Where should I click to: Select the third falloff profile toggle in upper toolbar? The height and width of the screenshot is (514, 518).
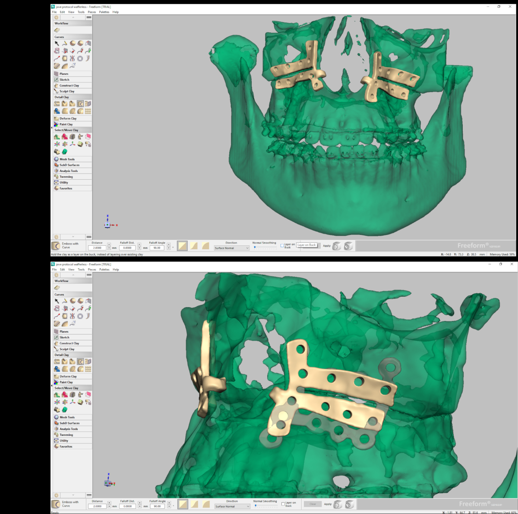click(205, 246)
